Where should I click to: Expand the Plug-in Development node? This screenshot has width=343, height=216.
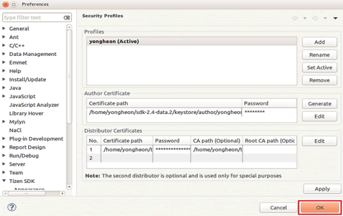[4, 138]
